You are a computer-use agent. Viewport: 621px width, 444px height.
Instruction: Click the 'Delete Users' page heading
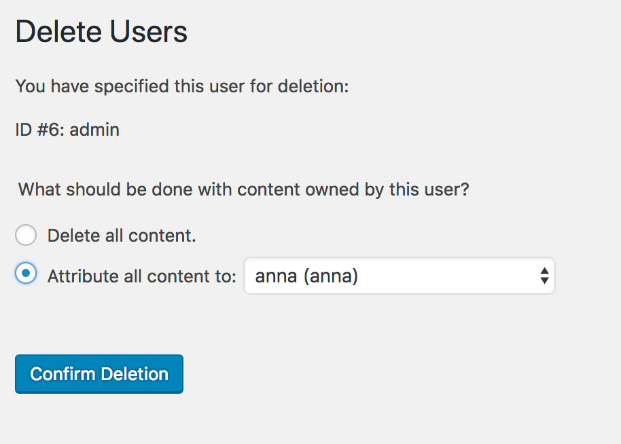point(101,31)
